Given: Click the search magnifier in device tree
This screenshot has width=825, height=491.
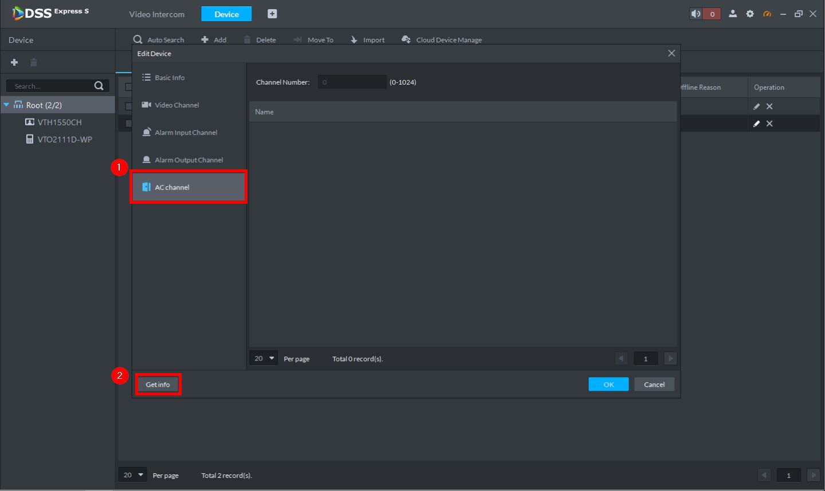Looking at the screenshot, I should point(99,86).
